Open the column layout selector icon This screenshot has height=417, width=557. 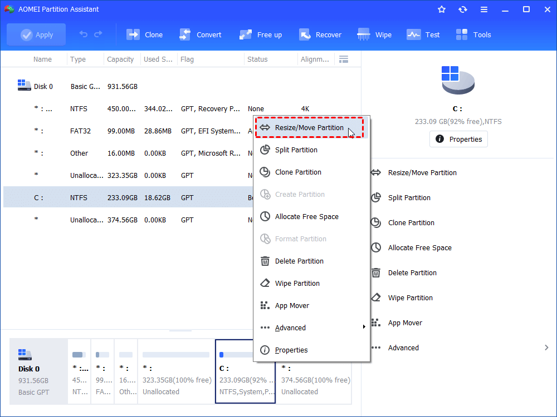click(344, 59)
